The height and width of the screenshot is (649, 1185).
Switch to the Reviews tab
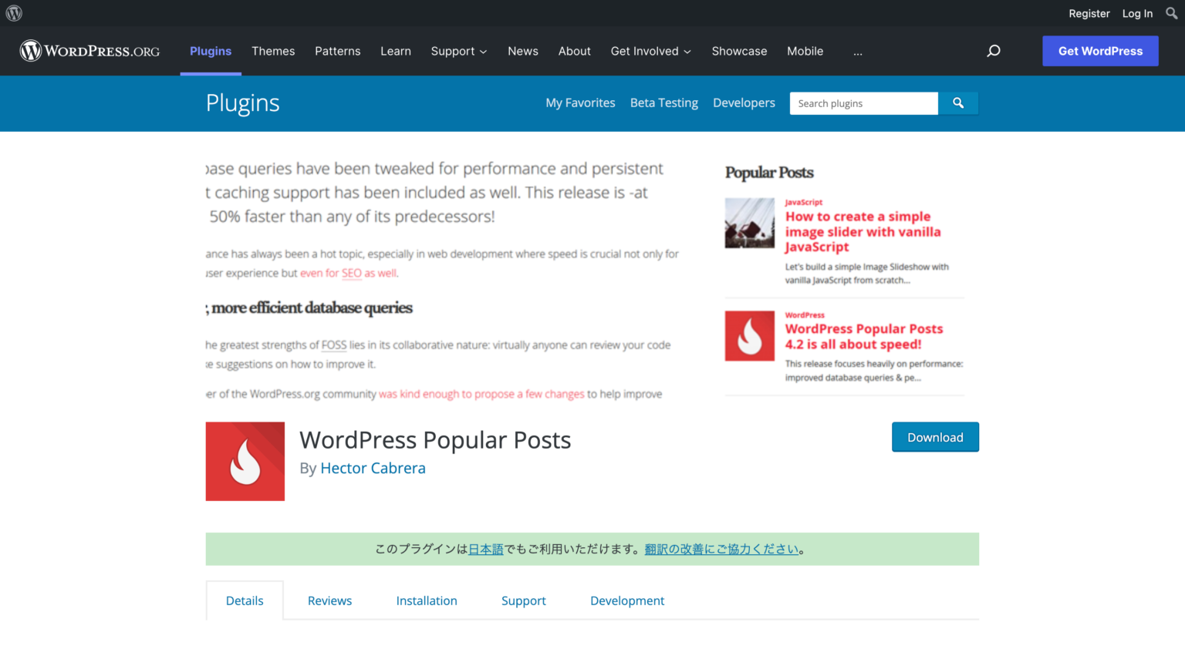click(x=329, y=600)
